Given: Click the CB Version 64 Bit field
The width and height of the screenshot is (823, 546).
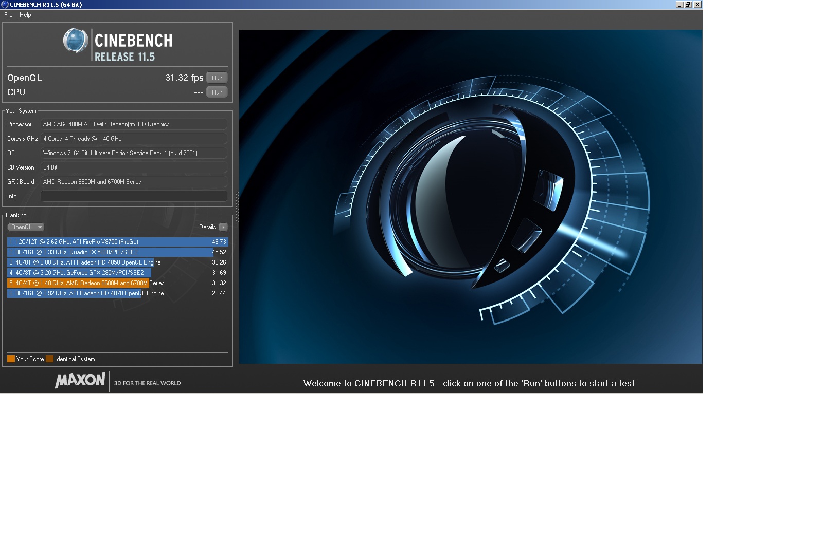Looking at the screenshot, I should (134, 167).
